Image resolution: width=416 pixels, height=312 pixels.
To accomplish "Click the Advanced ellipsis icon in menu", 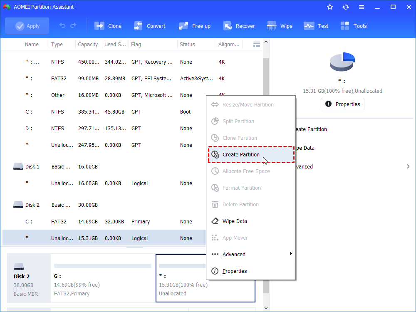I will coord(215,254).
